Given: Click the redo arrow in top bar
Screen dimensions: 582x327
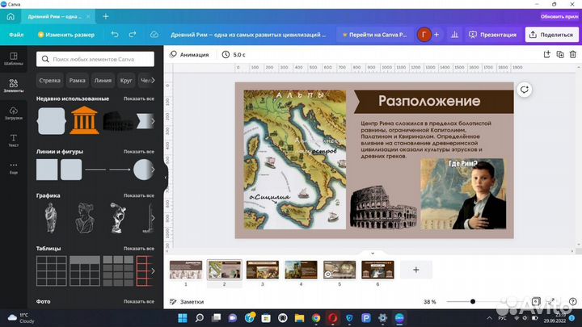Looking at the screenshot, I should [x=133, y=35].
